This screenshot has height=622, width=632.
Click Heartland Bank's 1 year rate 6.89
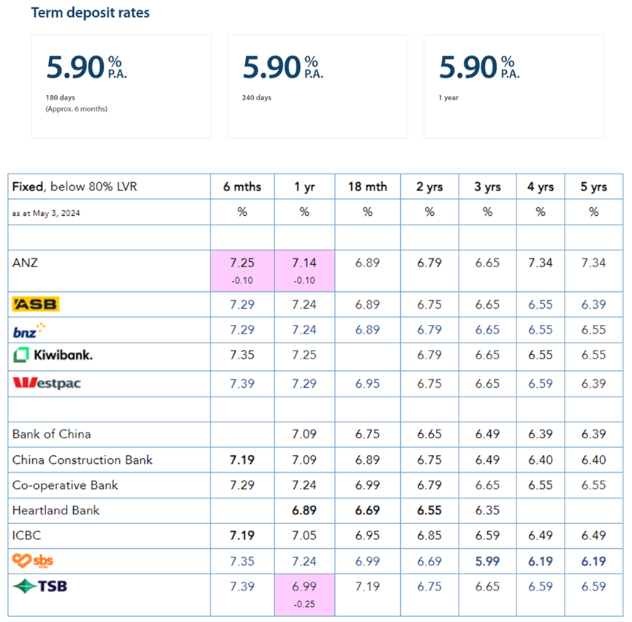pyautogui.click(x=304, y=510)
